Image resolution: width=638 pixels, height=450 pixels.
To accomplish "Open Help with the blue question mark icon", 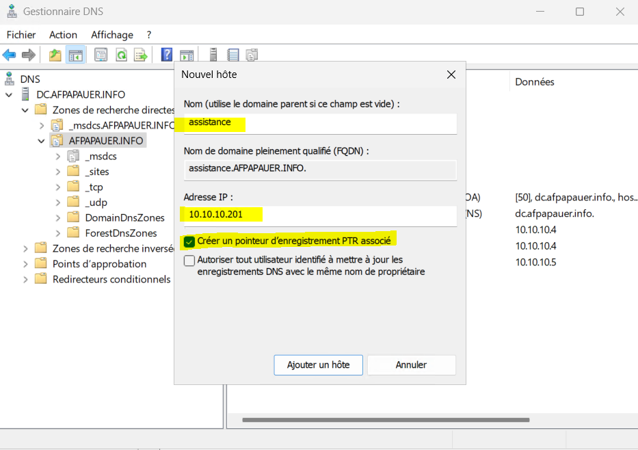I will (166, 55).
